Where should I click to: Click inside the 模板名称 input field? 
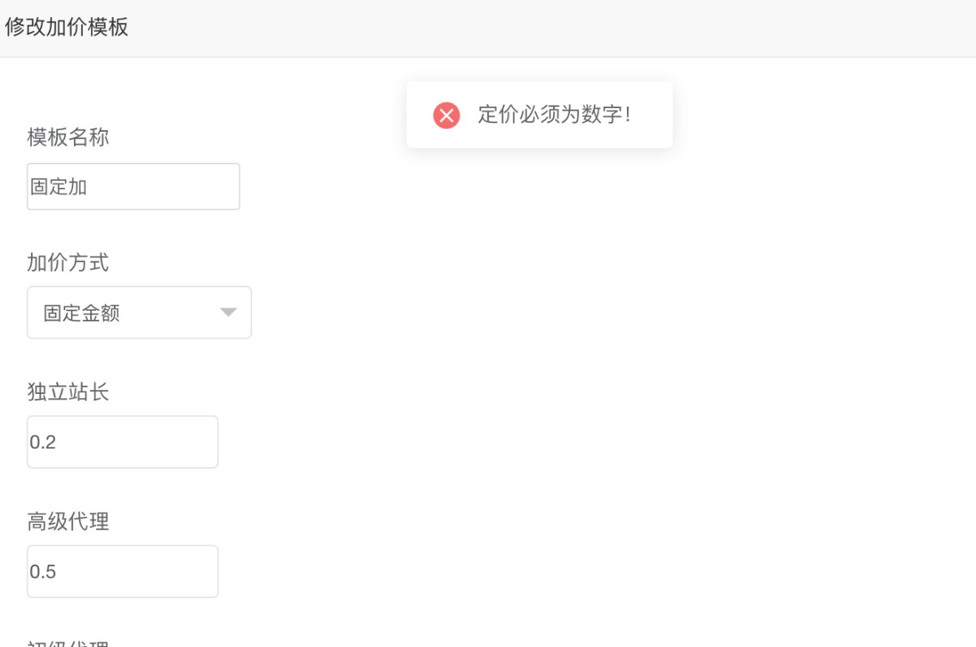133,186
